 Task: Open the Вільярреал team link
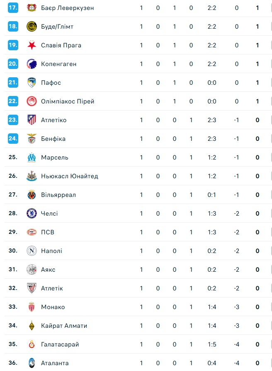(58, 195)
